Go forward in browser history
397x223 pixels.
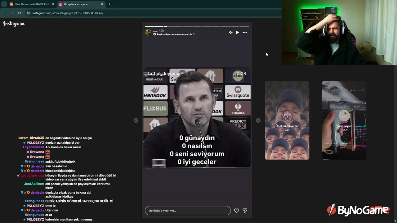point(12,13)
